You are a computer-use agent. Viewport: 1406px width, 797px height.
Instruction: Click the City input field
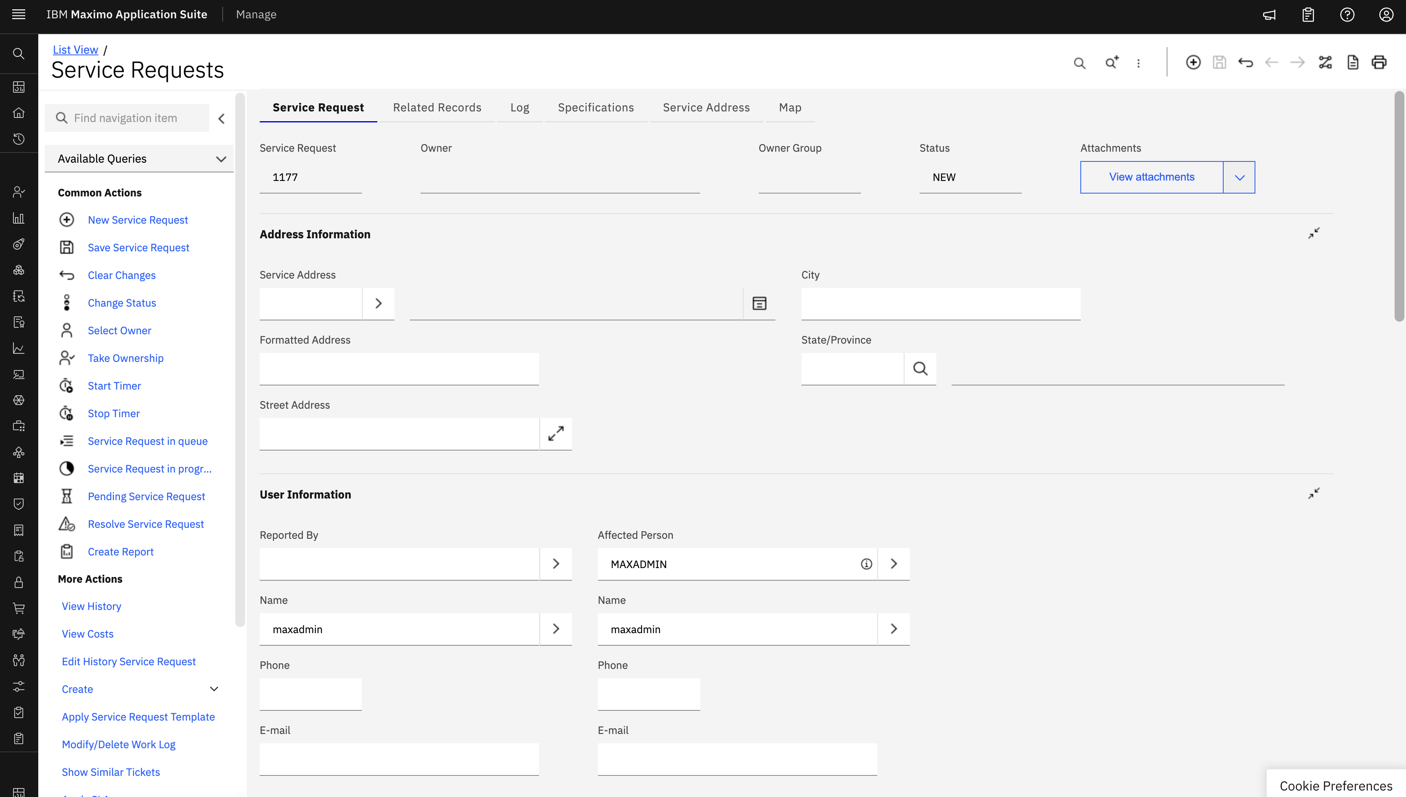(941, 304)
